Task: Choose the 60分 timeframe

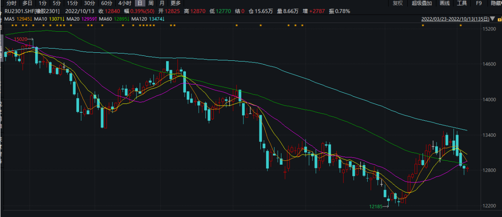Action: (106, 3)
